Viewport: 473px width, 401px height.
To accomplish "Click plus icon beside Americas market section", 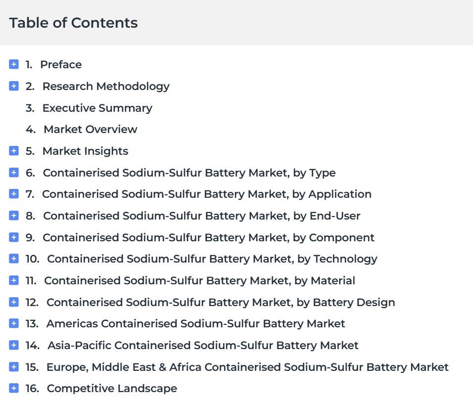I will (x=14, y=323).
